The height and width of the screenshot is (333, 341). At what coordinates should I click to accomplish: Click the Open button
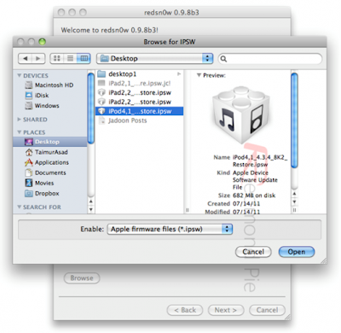coord(297,252)
